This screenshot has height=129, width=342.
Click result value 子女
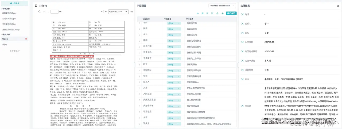tap(266, 33)
